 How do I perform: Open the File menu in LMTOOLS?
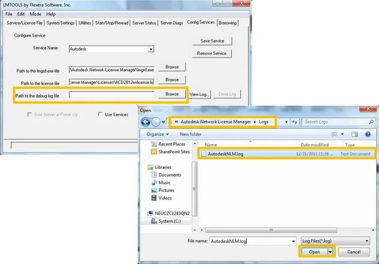(9, 14)
